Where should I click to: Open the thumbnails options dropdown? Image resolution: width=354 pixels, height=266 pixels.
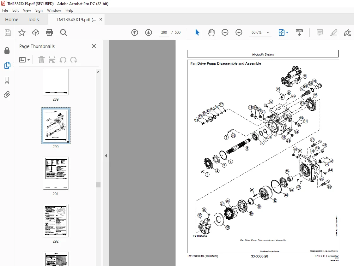(24, 60)
